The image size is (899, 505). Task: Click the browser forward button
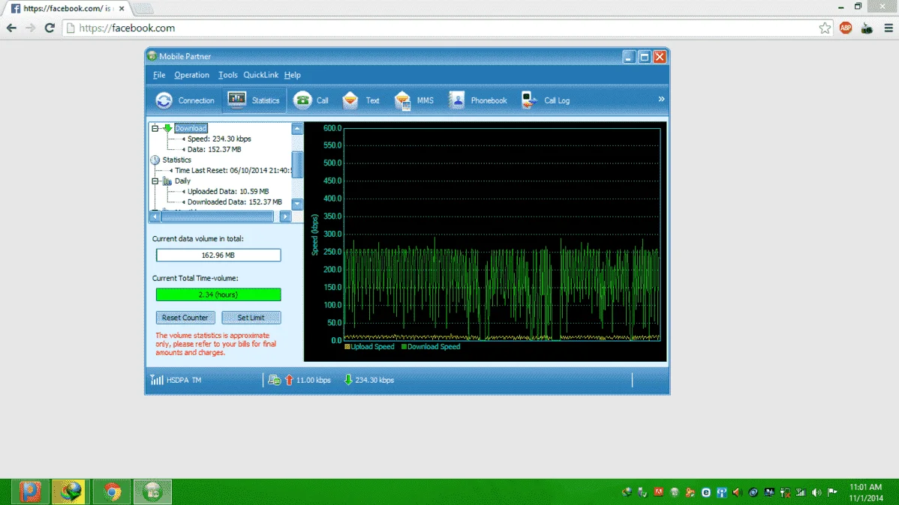(30, 28)
